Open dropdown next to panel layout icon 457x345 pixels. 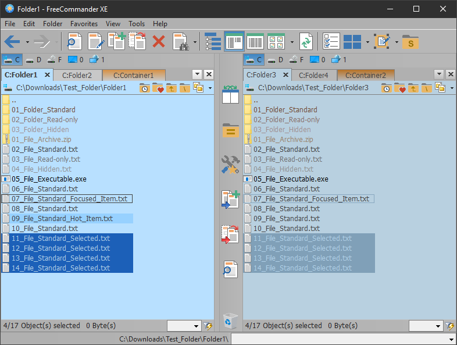[367, 42]
